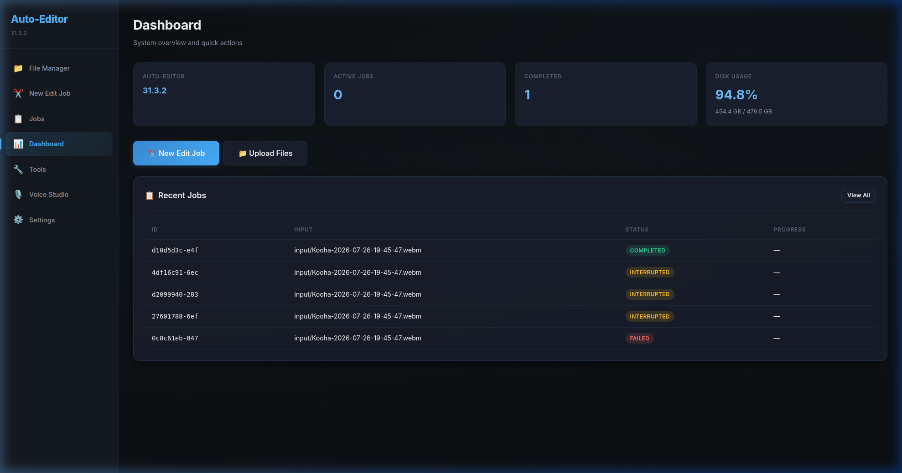The image size is (902, 473).
Task: Click the 454.4 GB / 479.5 GB text
Action: point(743,112)
